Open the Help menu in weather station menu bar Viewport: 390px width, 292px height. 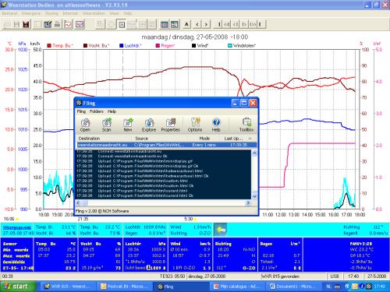[x=128, y=13]
